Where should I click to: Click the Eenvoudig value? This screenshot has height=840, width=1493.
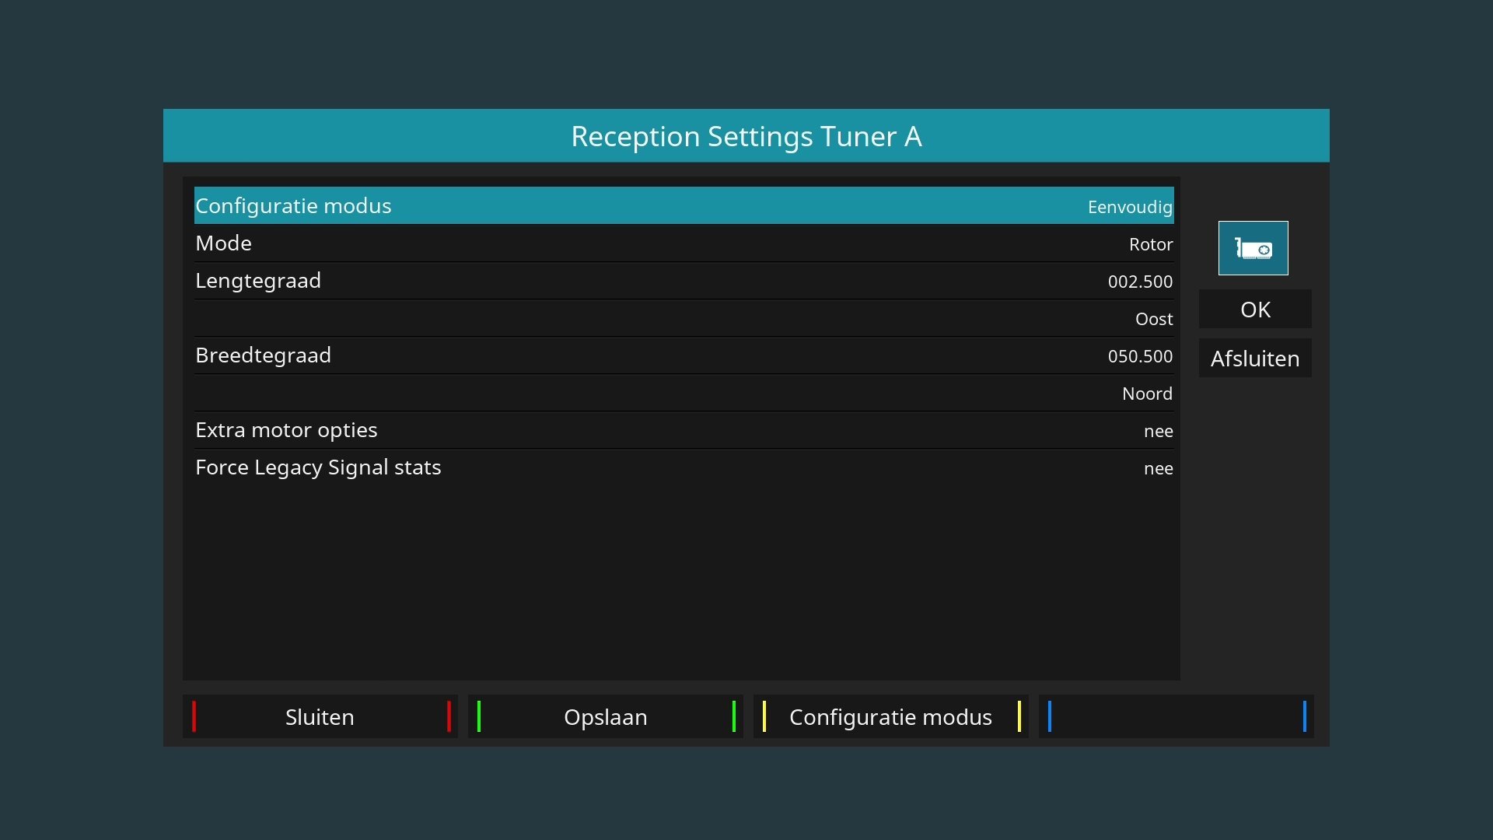(x=1129, y=207)
